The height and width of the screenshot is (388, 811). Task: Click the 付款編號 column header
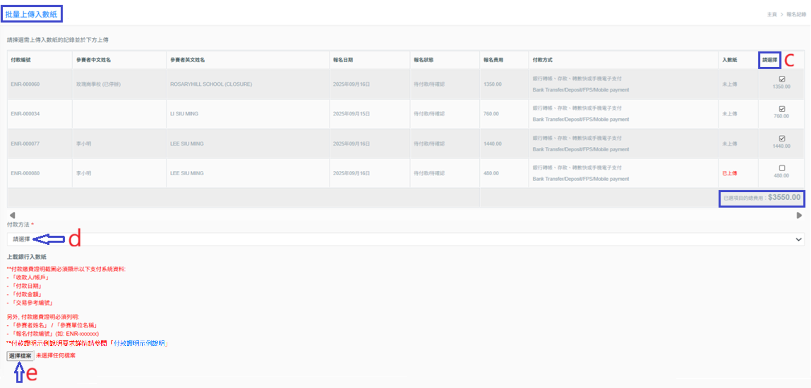(x=21, y=60)
